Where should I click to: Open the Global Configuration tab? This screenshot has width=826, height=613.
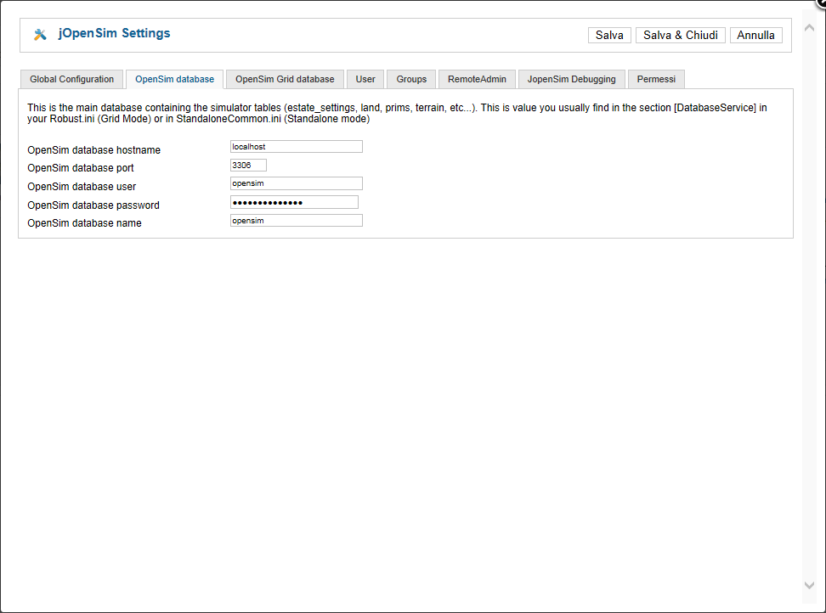71,80
